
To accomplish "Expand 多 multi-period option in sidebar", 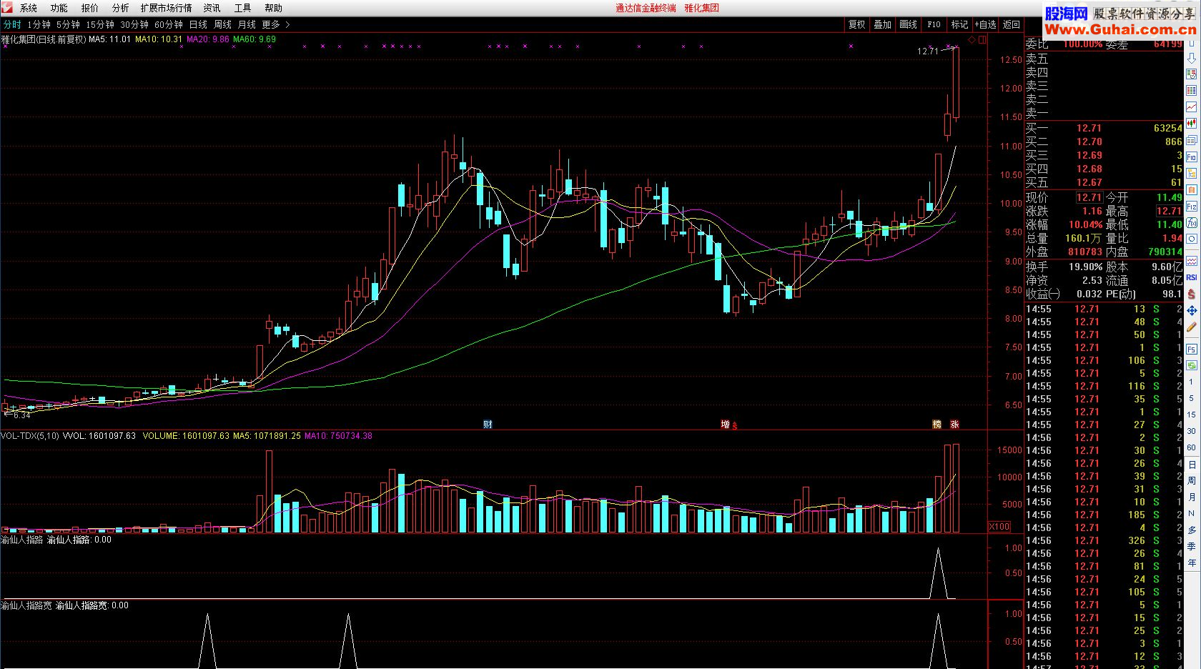I will click(1192, 530).
